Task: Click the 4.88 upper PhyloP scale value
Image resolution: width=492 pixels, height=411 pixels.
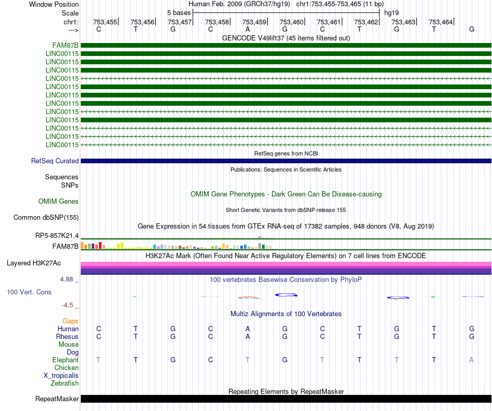Action: pyautogui.click(x=66, y=279)
